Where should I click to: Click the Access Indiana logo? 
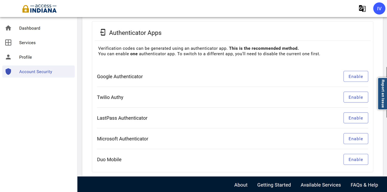(39, 9)
